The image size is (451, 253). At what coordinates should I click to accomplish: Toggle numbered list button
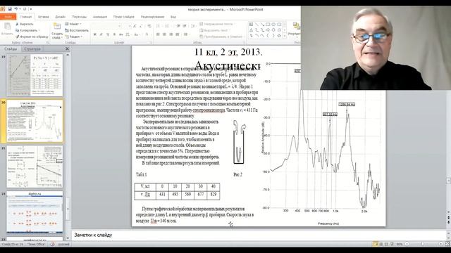167,26
